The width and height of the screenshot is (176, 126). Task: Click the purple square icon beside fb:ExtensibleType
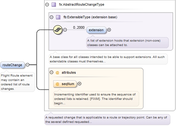pyautogui.click(x=58, y=17)
